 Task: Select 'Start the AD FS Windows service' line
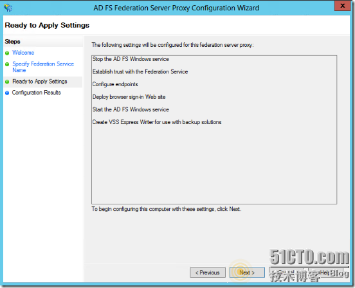(x=131, y=109)
